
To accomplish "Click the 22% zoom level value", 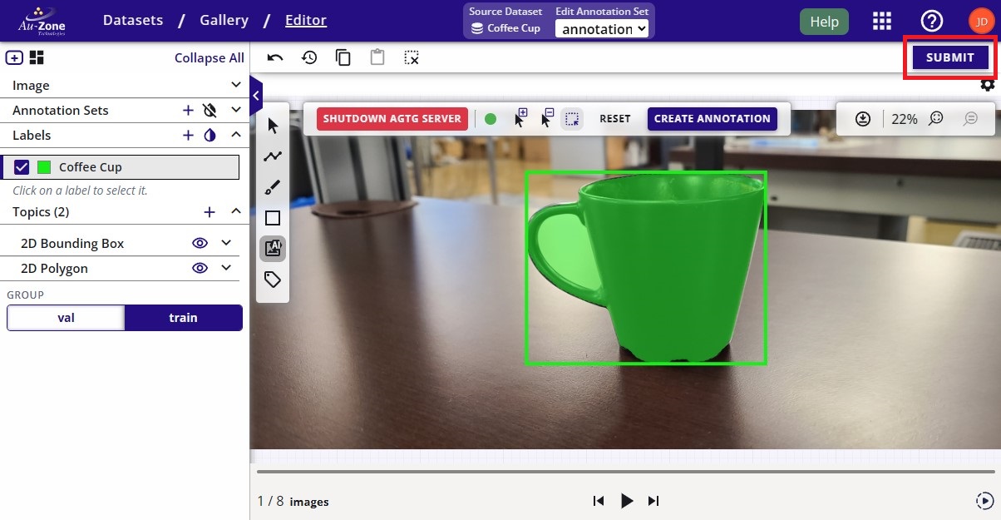I will 905,119.
